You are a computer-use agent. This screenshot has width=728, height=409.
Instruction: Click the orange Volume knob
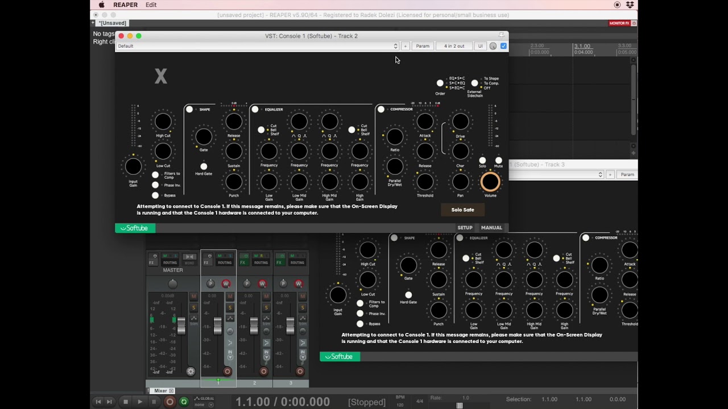click(x=490, y=182)
